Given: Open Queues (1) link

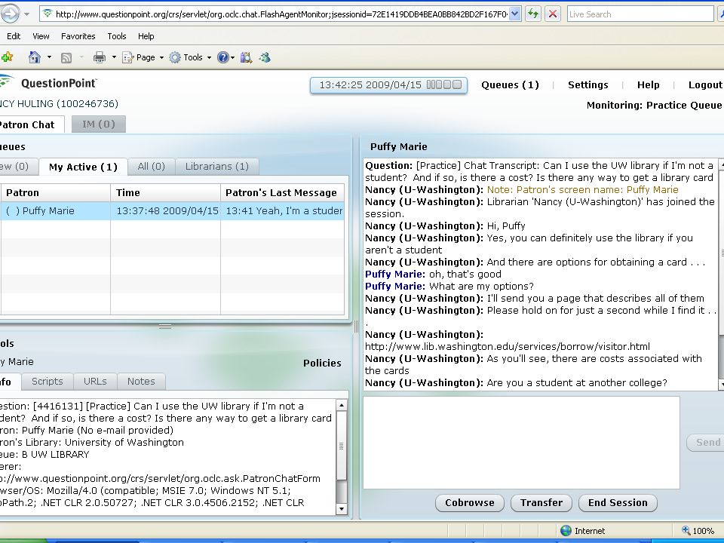Looking at the screenshot, I should coord(510,85).
